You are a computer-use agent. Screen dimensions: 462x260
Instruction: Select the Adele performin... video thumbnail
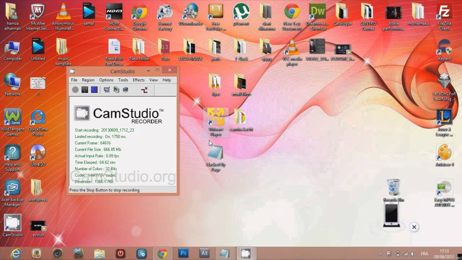click(393, 17)
